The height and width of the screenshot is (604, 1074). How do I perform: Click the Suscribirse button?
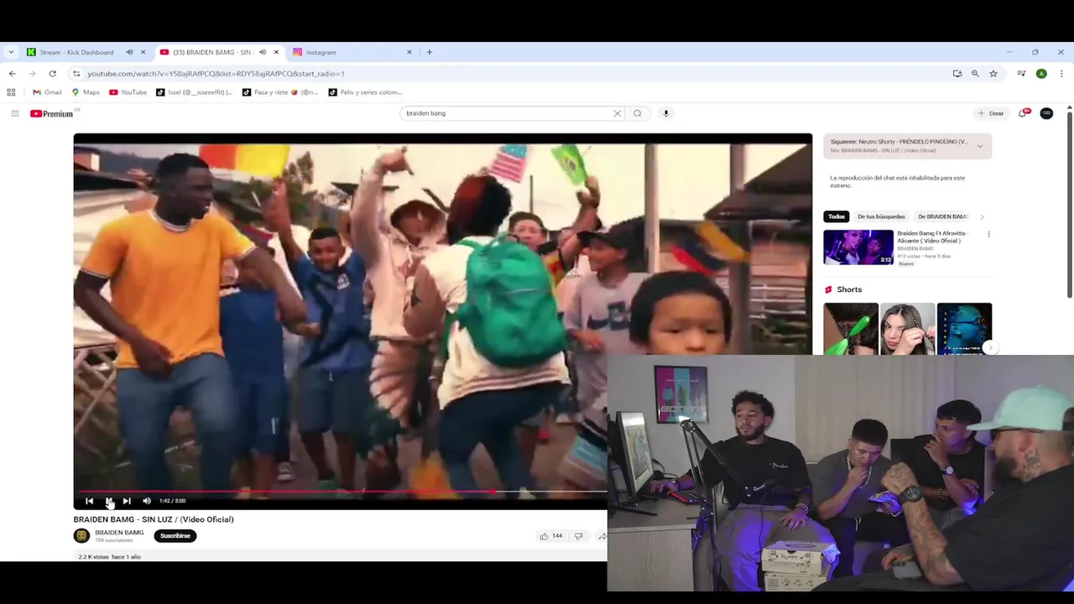pos(175,536)
